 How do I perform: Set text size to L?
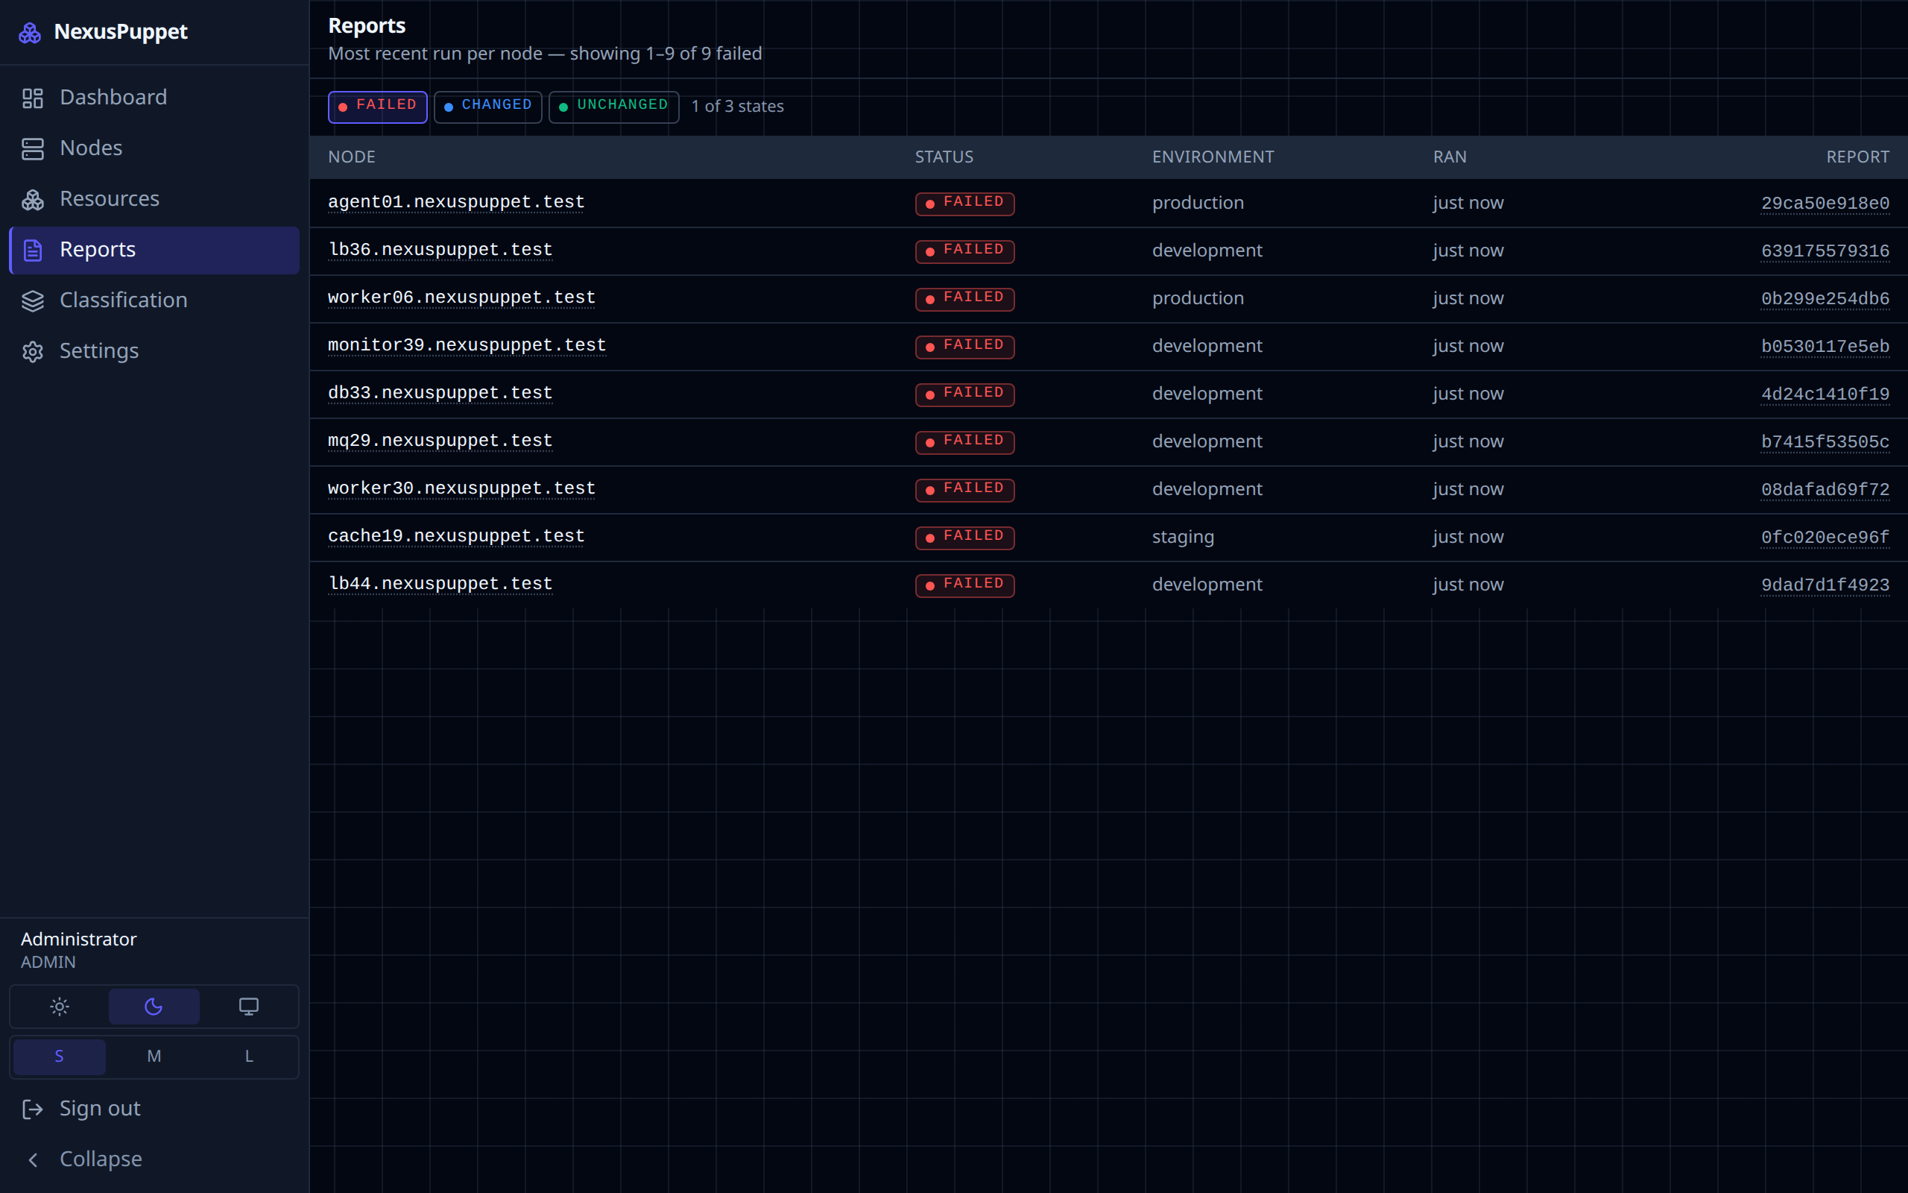(248, 1057)
